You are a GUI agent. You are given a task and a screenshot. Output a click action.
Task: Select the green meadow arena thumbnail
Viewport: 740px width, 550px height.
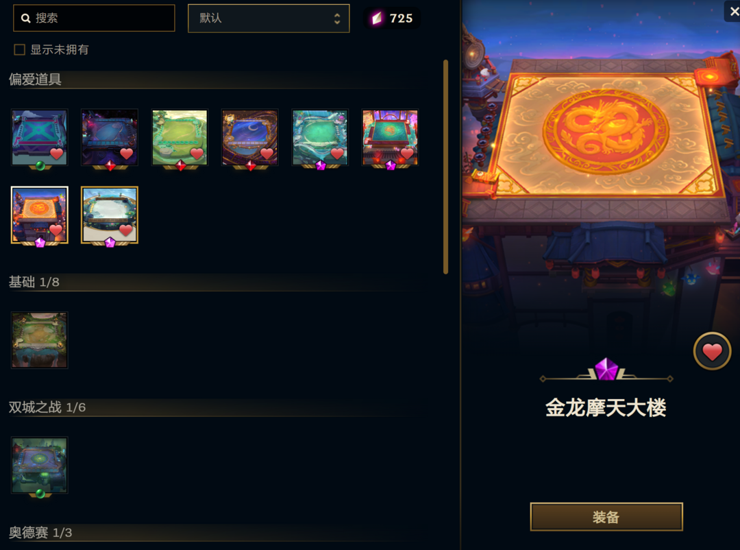(180, 137)
